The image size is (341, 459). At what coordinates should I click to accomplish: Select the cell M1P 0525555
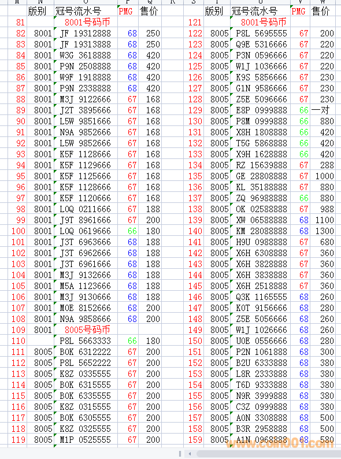(86, 440)
